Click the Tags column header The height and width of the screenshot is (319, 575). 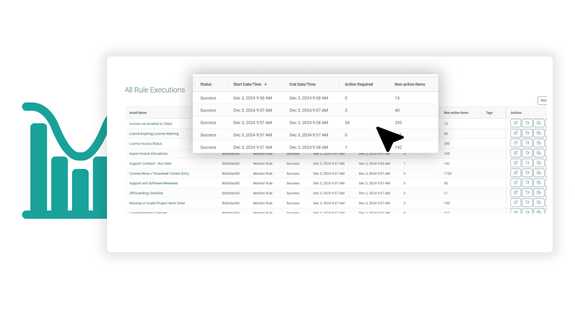point(489,112)
